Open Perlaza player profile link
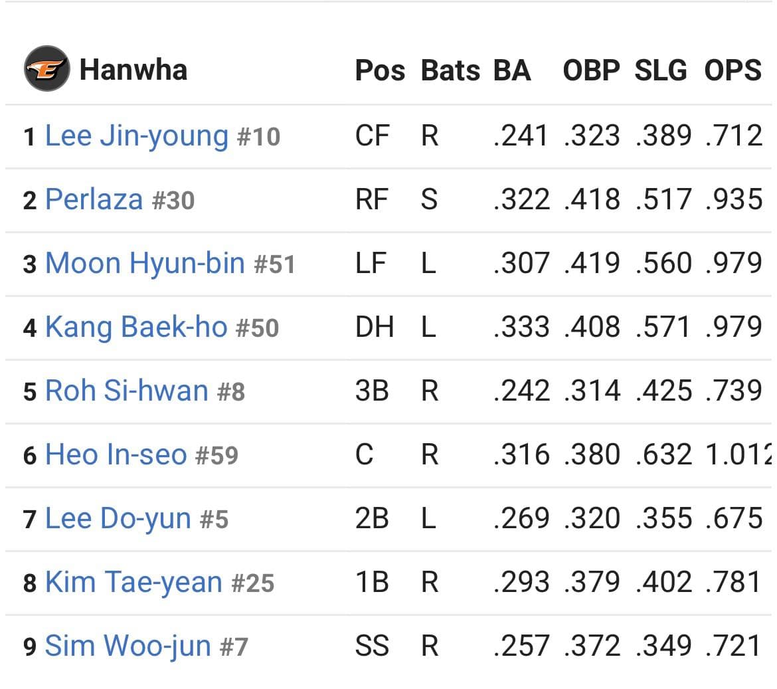The width and height of the screenshot is (777, 689). pos(94,200)
